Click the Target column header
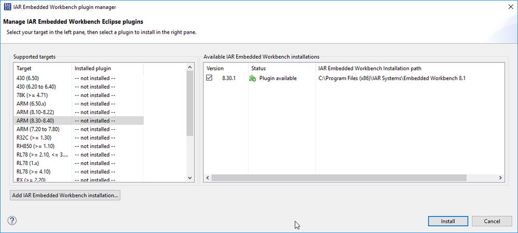518x233 pixels. click(x=43, y=68)
